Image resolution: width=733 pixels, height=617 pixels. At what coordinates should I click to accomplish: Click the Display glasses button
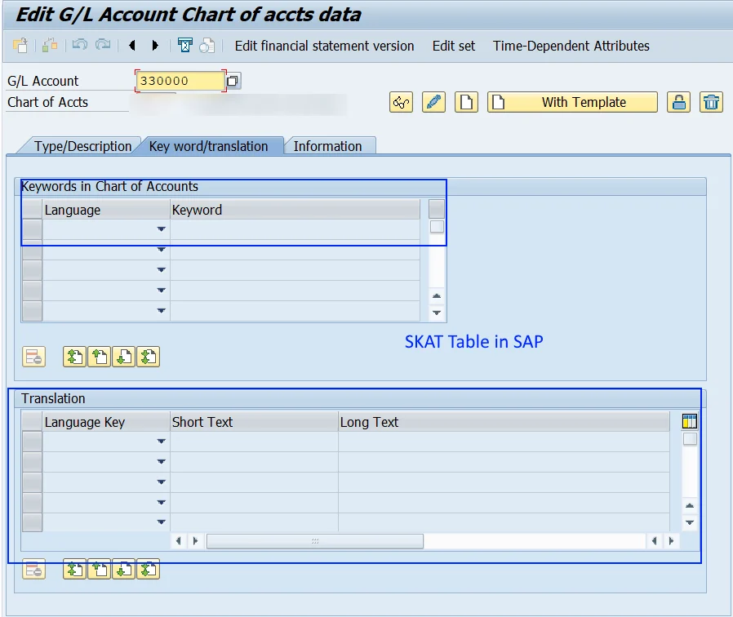pos(401,102)
